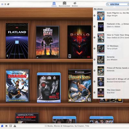The width and height of the screenshot is (129, 129).
Task: Open the search magnifier dropdown menu
Action: coord(108,4)
